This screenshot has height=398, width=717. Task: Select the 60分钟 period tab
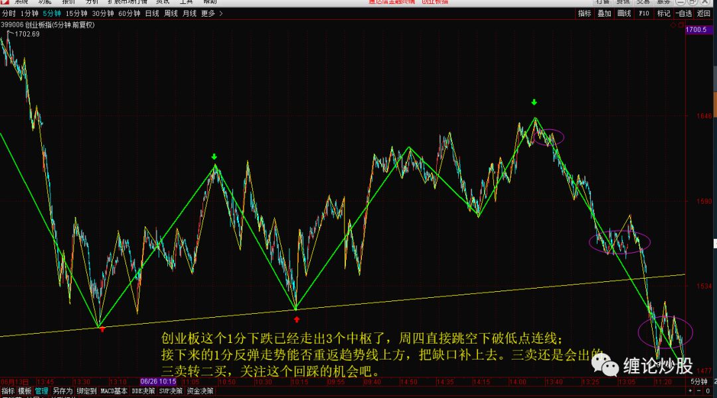pos(129,14)
